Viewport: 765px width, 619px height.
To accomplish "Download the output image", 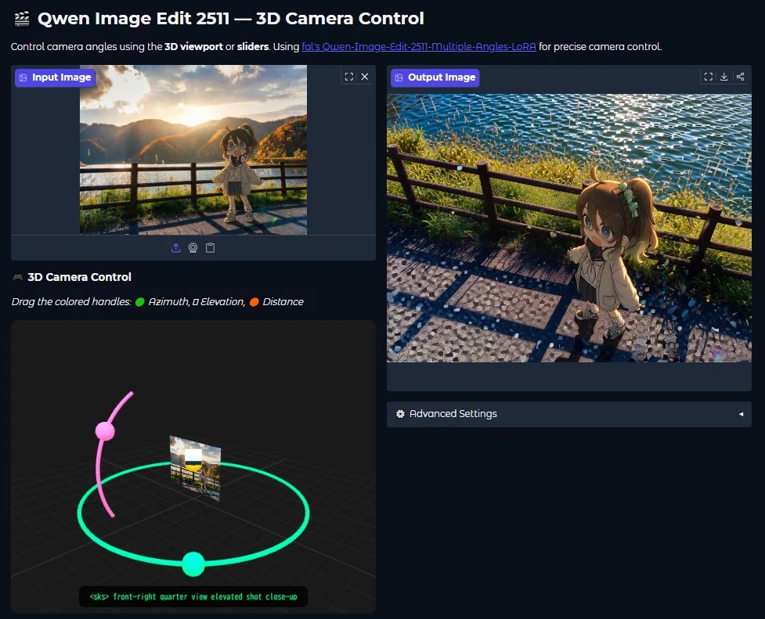I will point(724,77).
